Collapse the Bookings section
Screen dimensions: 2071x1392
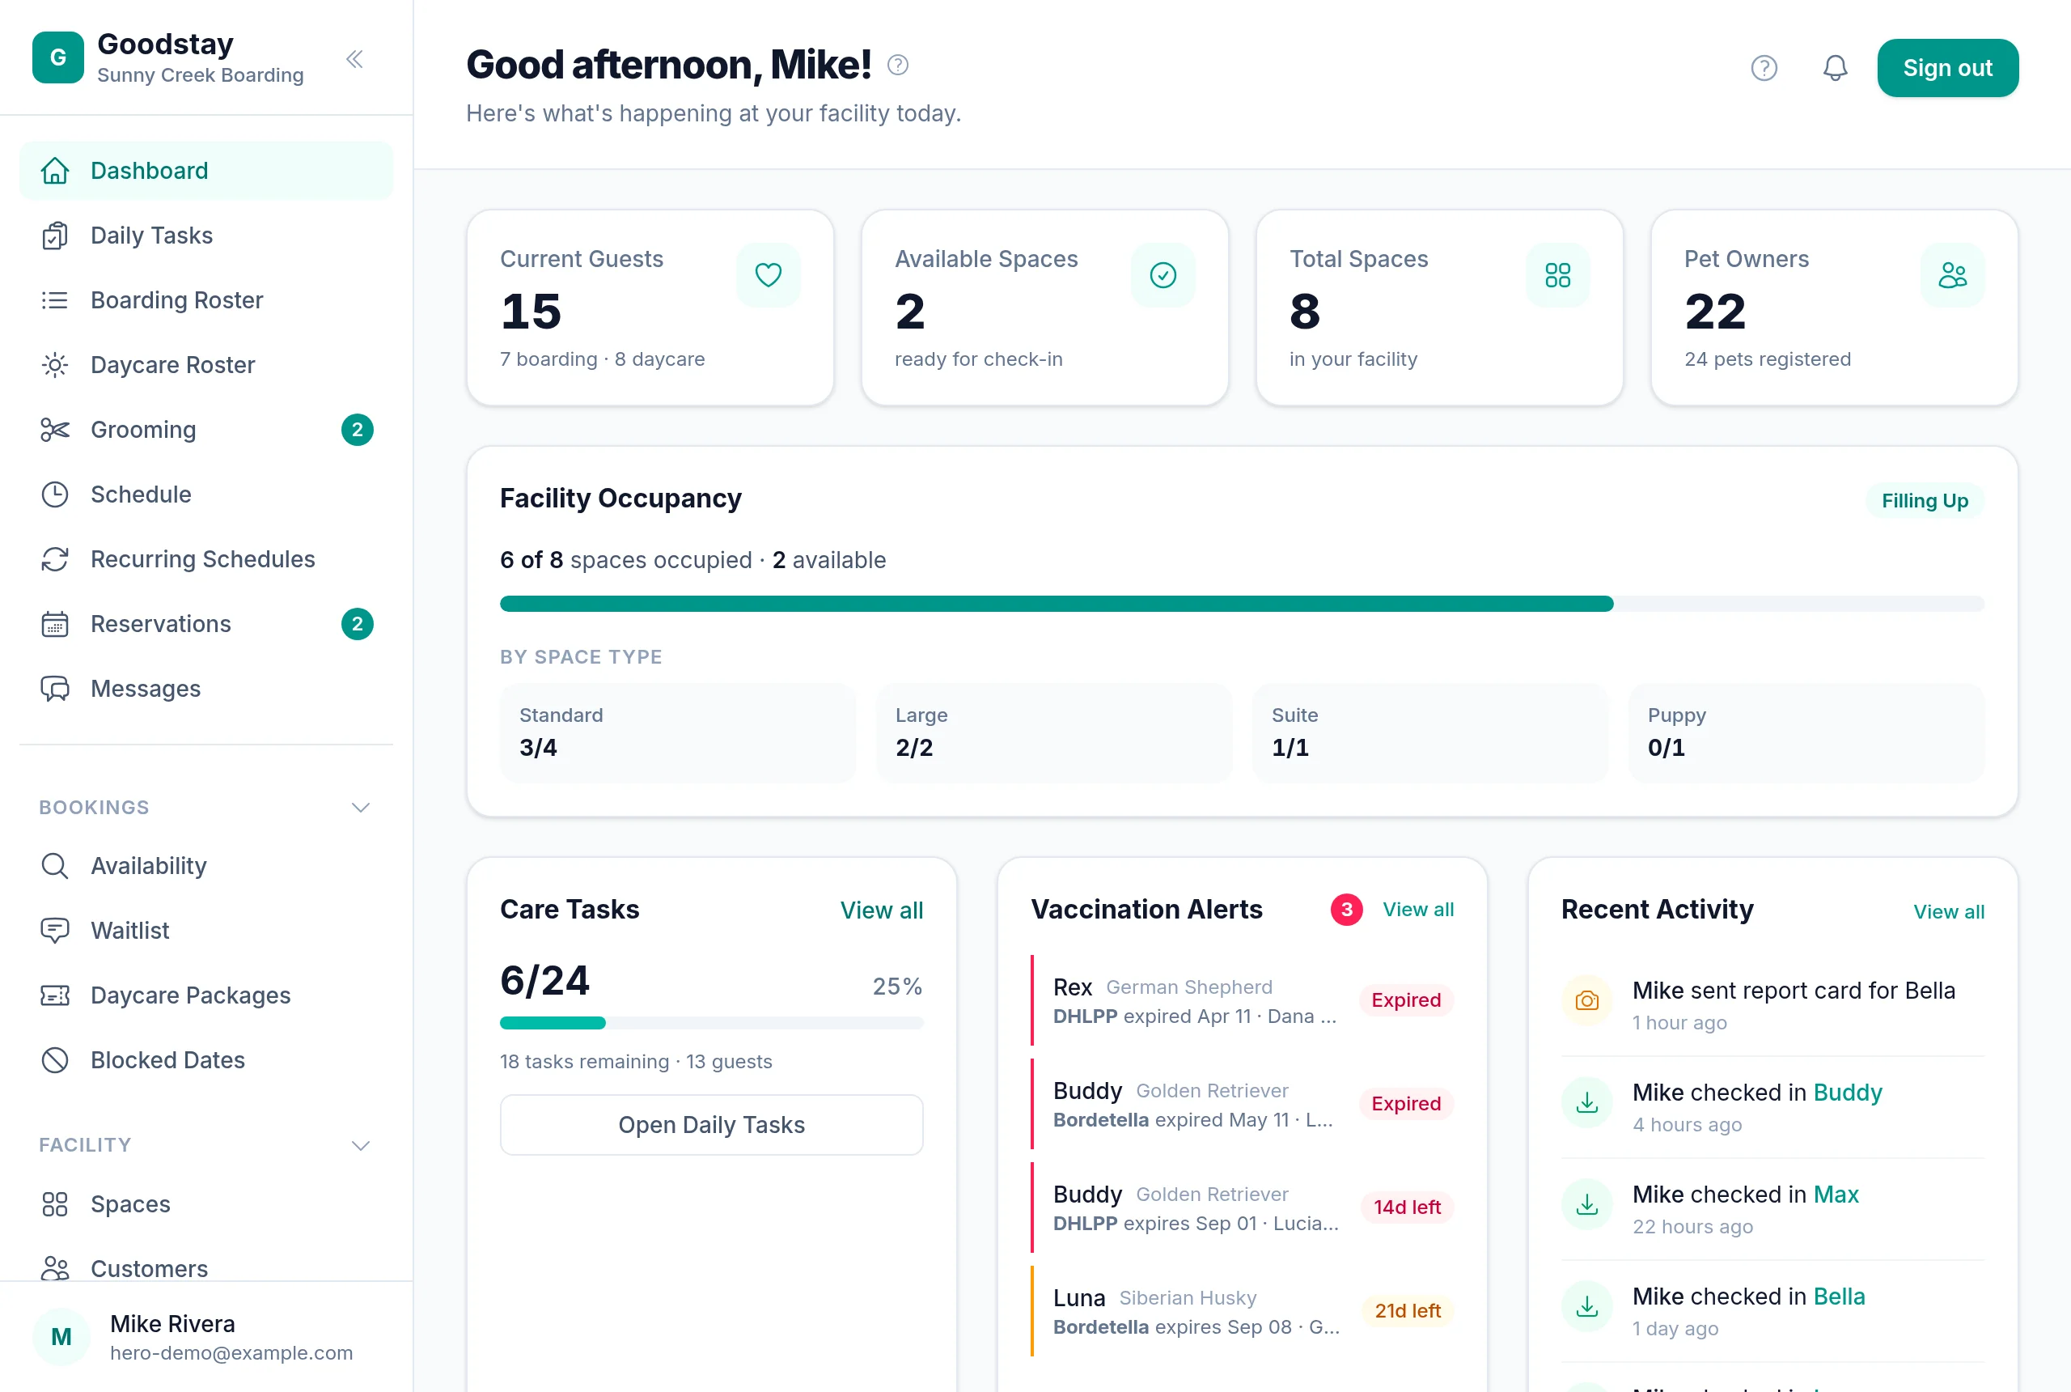pyautogui.click(x=360, y=808)
